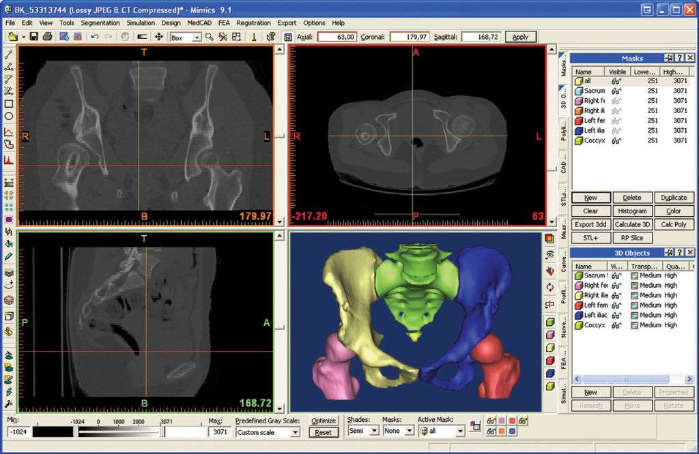Image resolution: width=699 pixels, height=454 pixels.
Task: Show the Left femur mask via glasses
Action: (616, 121)
